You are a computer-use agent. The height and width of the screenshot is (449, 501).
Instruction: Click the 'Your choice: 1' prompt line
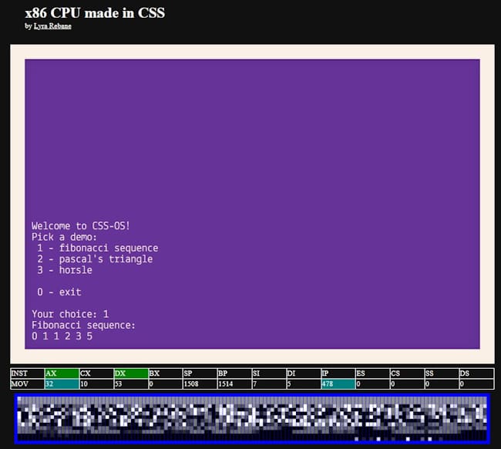click(70, 314)
